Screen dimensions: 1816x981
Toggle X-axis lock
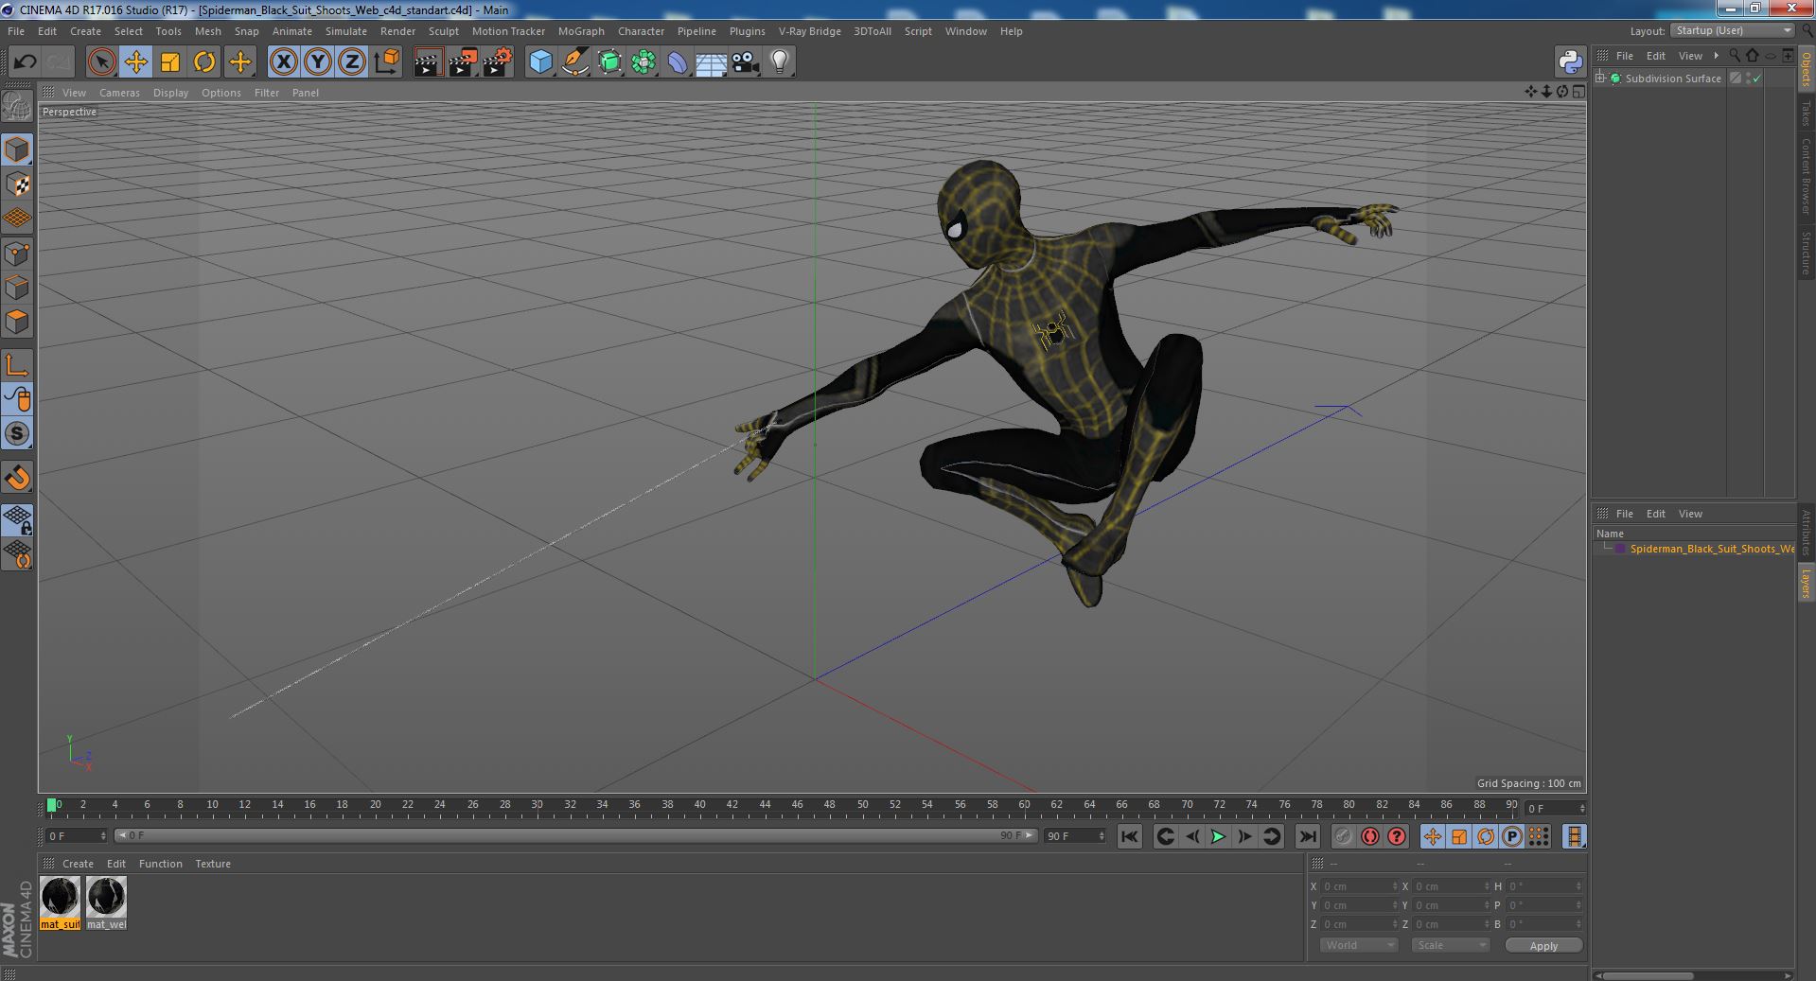point(283,62)
